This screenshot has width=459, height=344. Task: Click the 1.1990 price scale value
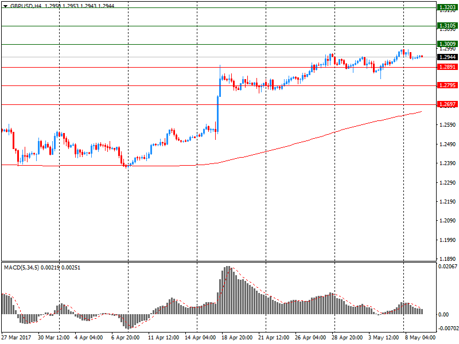coord(448,240)
